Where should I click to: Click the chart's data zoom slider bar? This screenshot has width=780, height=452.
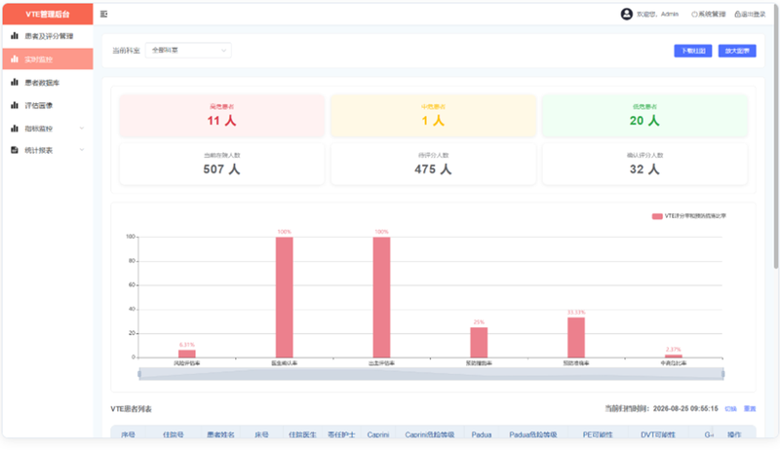431,374
